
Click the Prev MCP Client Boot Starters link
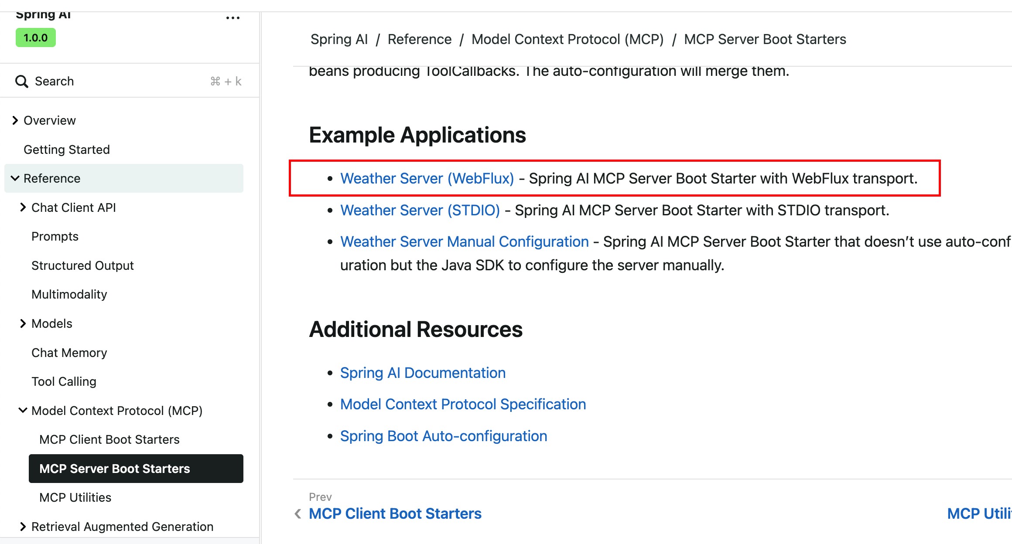click(x=395, y=513)
